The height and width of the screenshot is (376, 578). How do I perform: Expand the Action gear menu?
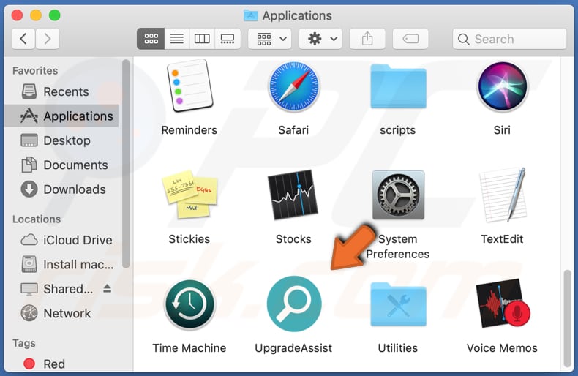(322, 39)
